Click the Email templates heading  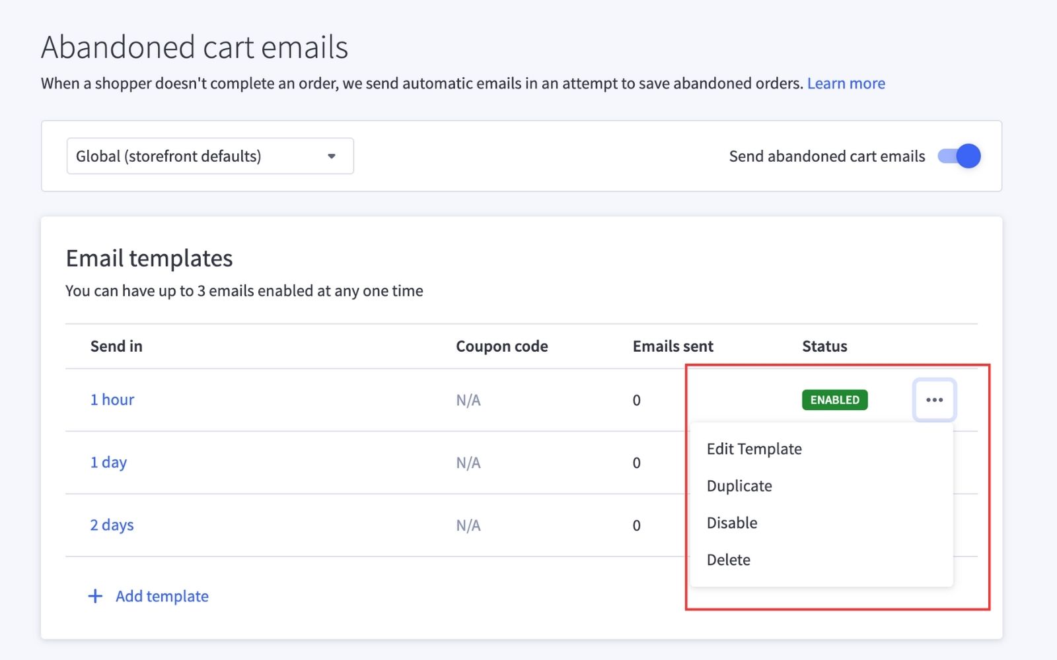pyautogui.click(x=149, y=259)
